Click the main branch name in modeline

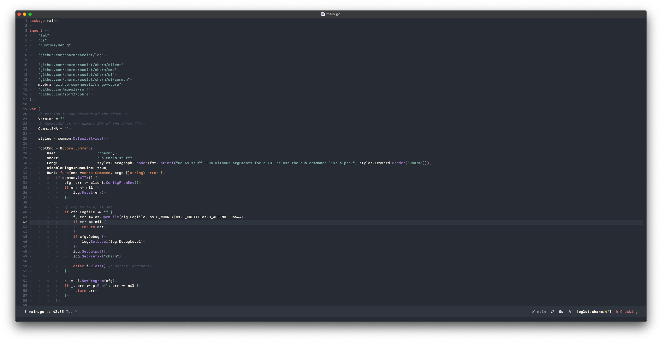(541, 311)
